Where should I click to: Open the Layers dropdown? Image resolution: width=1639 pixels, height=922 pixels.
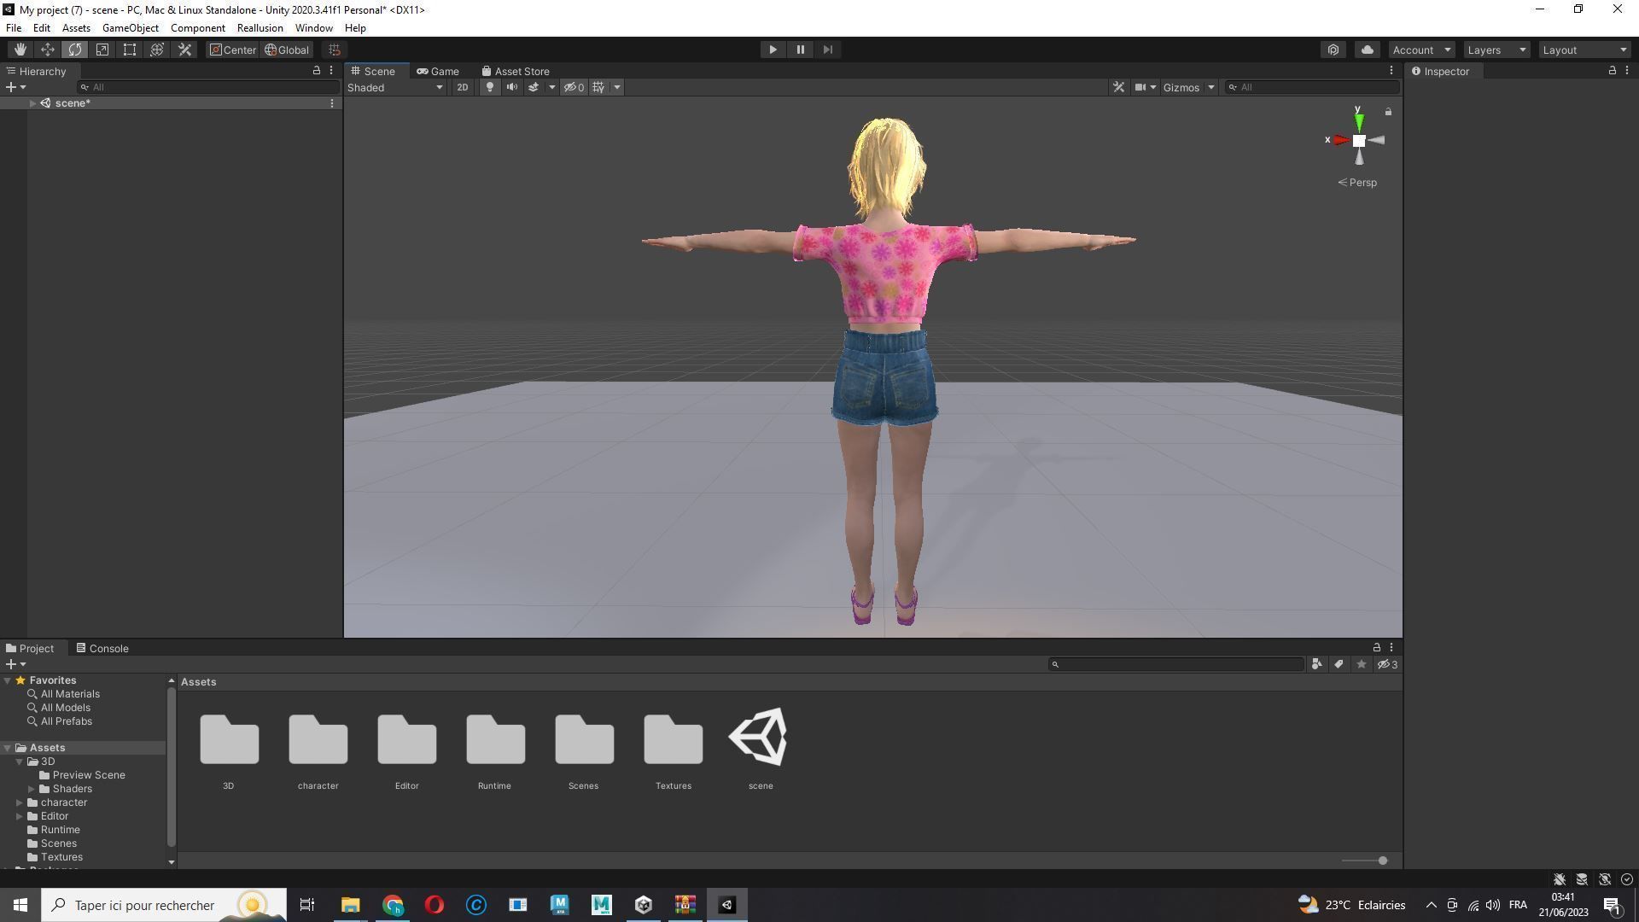(x=1496, y=50)
